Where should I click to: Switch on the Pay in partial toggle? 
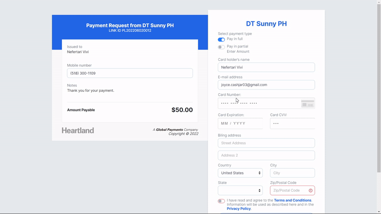(221, 47)
